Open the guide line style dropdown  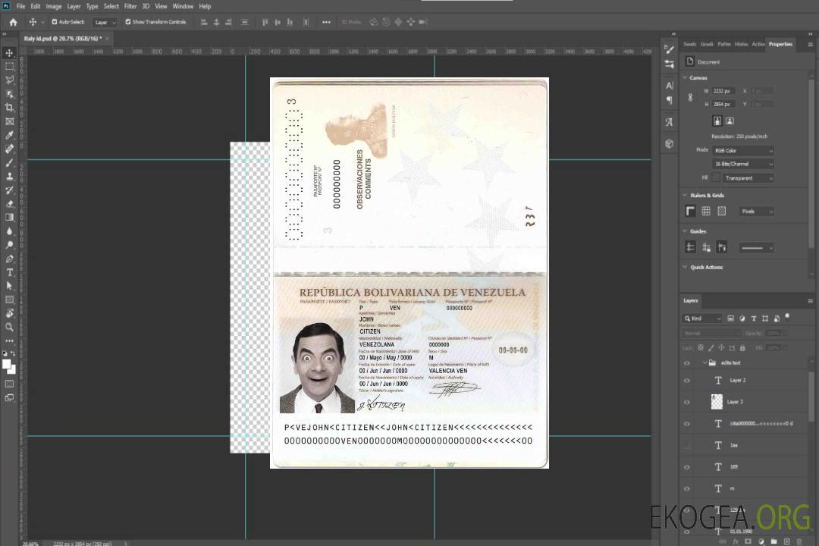[x=757, y=248]
